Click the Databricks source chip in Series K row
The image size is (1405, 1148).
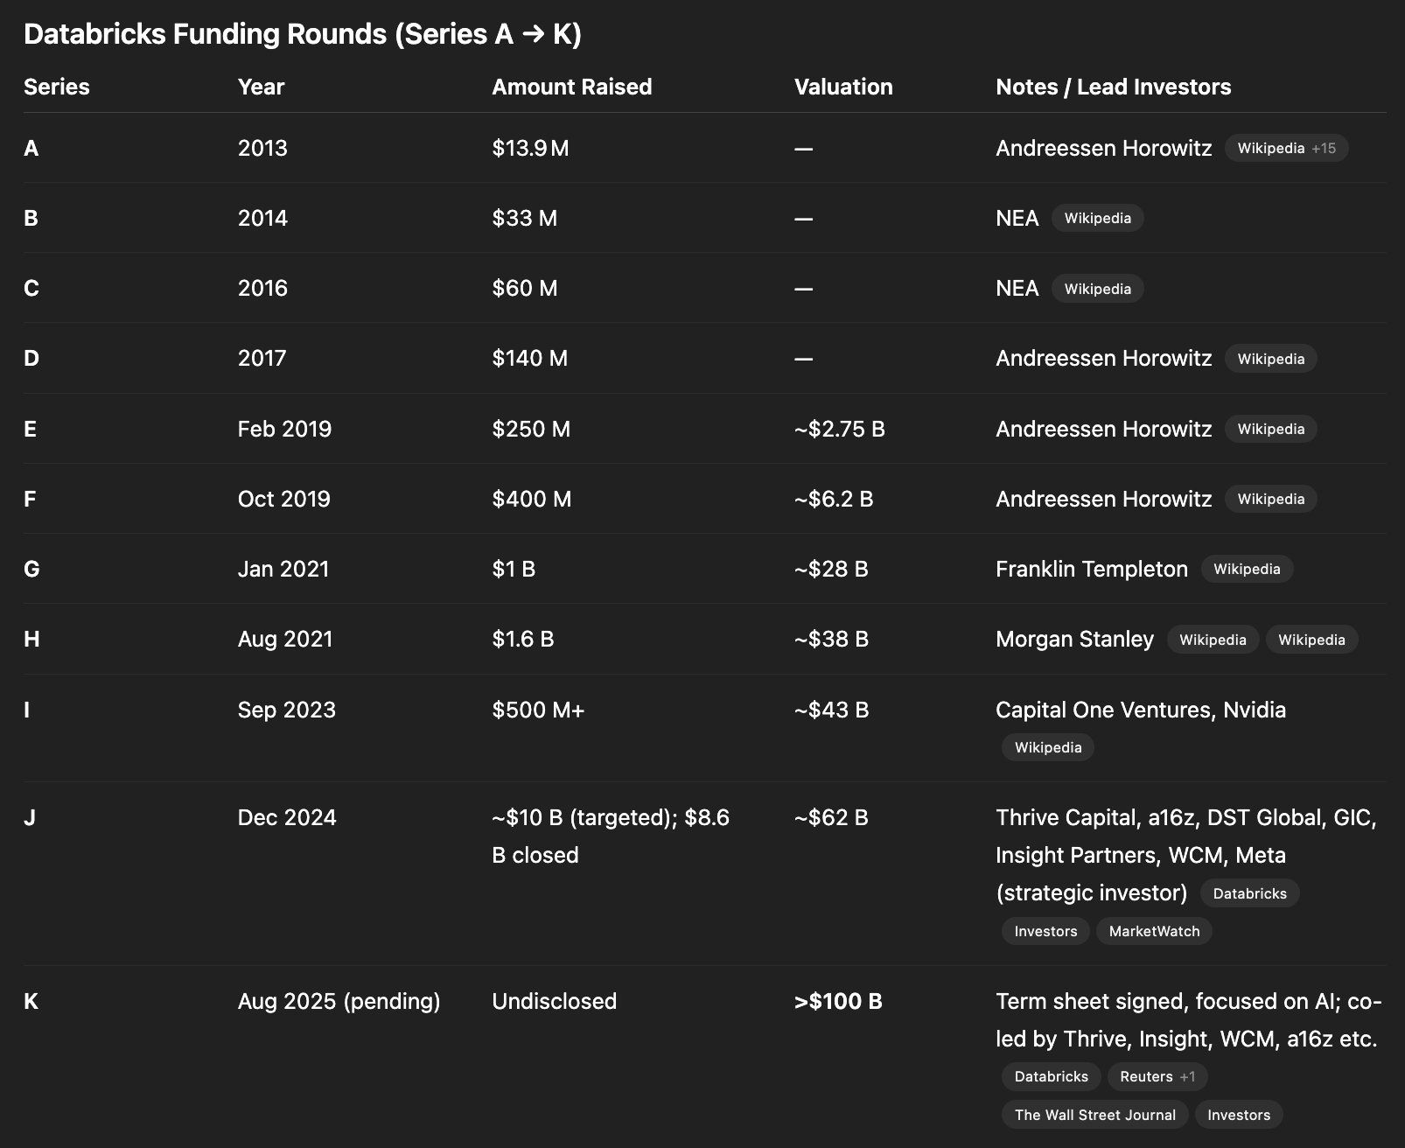coord(1051,1076)
